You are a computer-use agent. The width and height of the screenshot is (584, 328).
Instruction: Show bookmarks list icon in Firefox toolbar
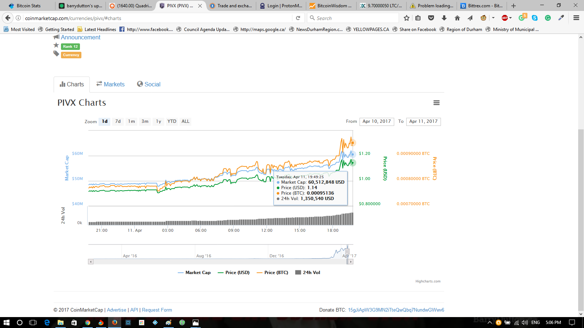click(x=418, y=18)
